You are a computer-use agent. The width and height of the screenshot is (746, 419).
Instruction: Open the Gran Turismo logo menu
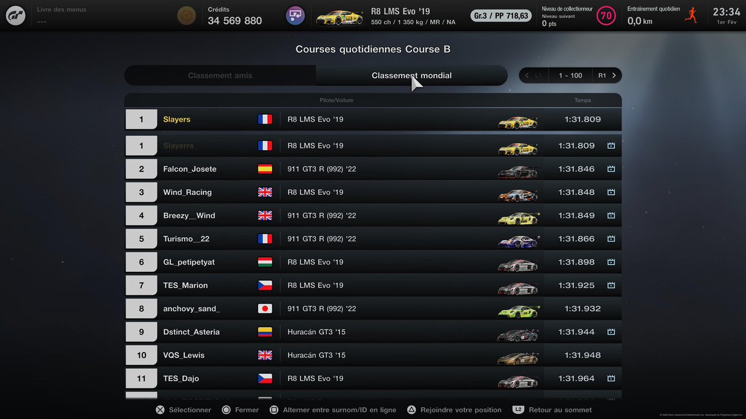pos(16,16)
